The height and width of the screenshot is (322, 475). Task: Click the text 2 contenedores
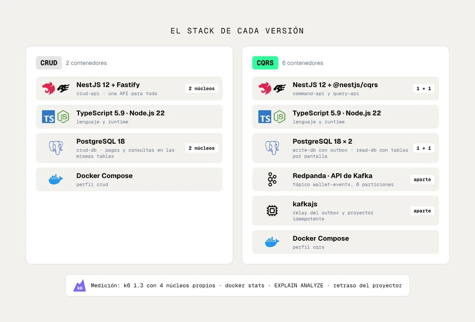coord(86,63)
